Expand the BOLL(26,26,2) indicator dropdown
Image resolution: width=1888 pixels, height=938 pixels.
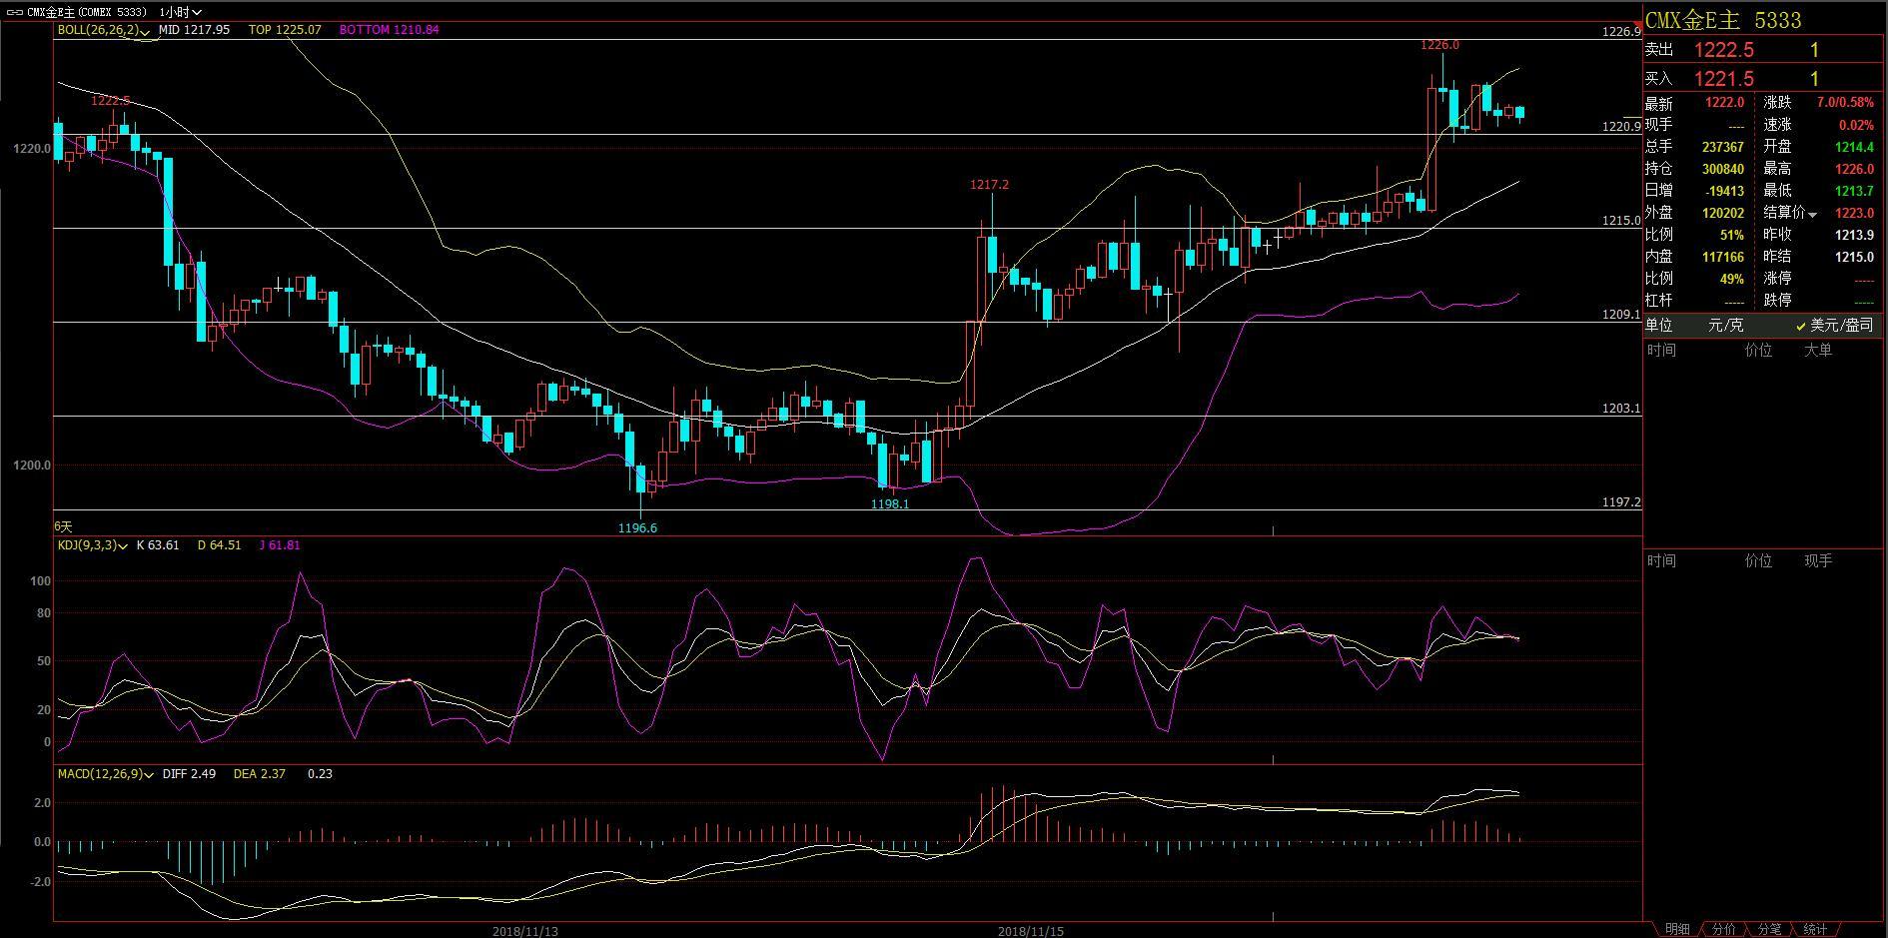click(145, 31)
